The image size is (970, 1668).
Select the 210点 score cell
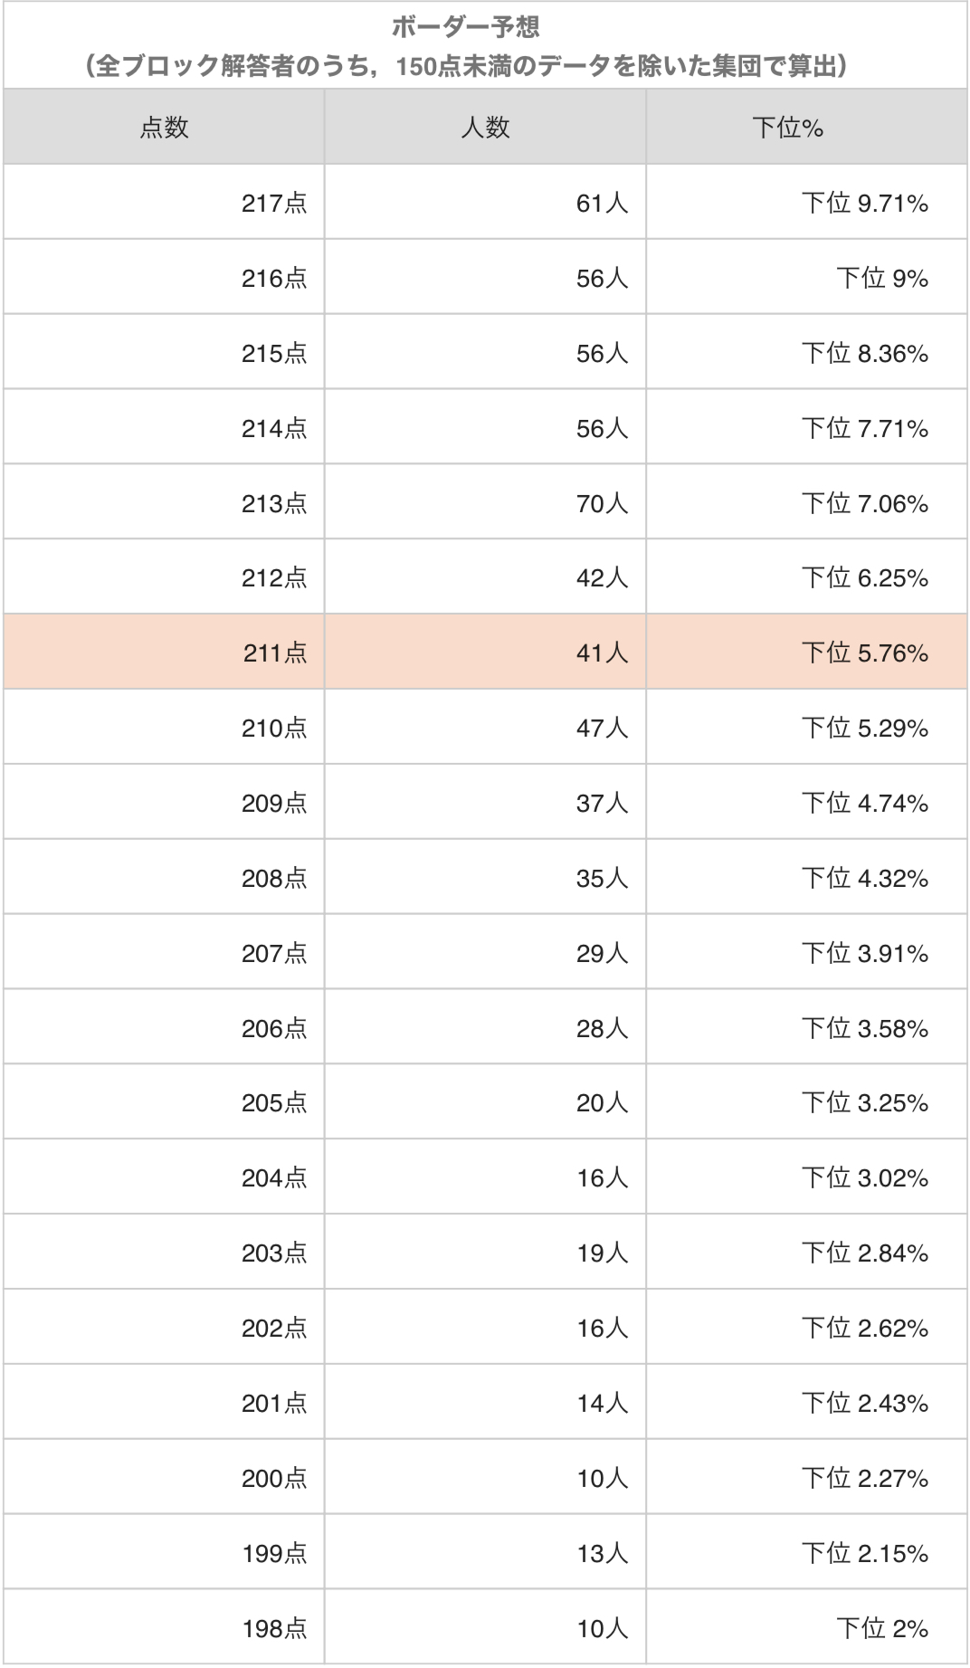pos(274,728)
